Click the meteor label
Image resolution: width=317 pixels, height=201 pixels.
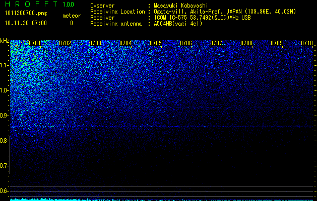(72, 16)
